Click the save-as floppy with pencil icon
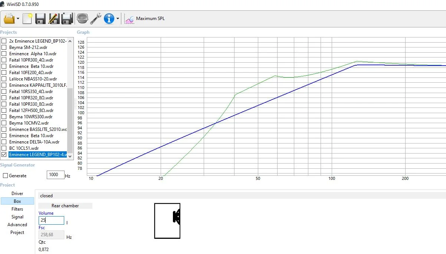The width and height of the screenshot is (446, 254). pos(54,18)
